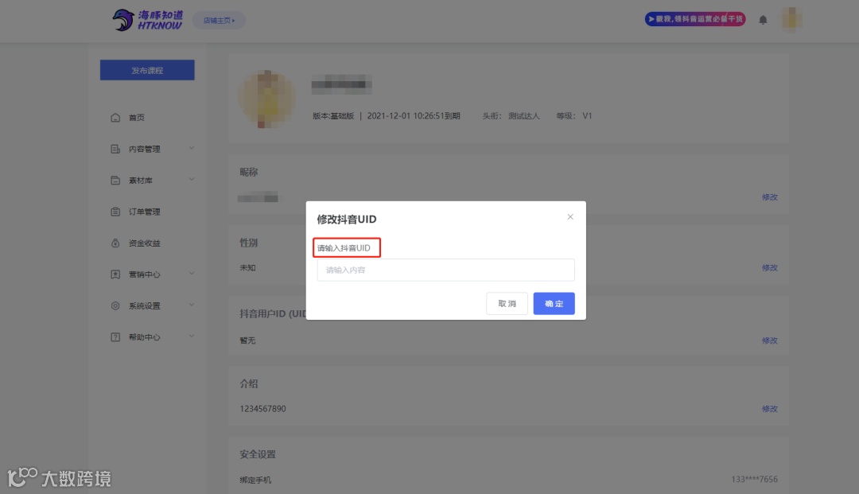
Task: Close the 修改抖音UID dialog with X
Action: [x=569, y=217]
